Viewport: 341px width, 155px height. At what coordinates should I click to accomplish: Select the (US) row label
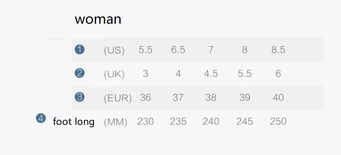tap(114, 51)
